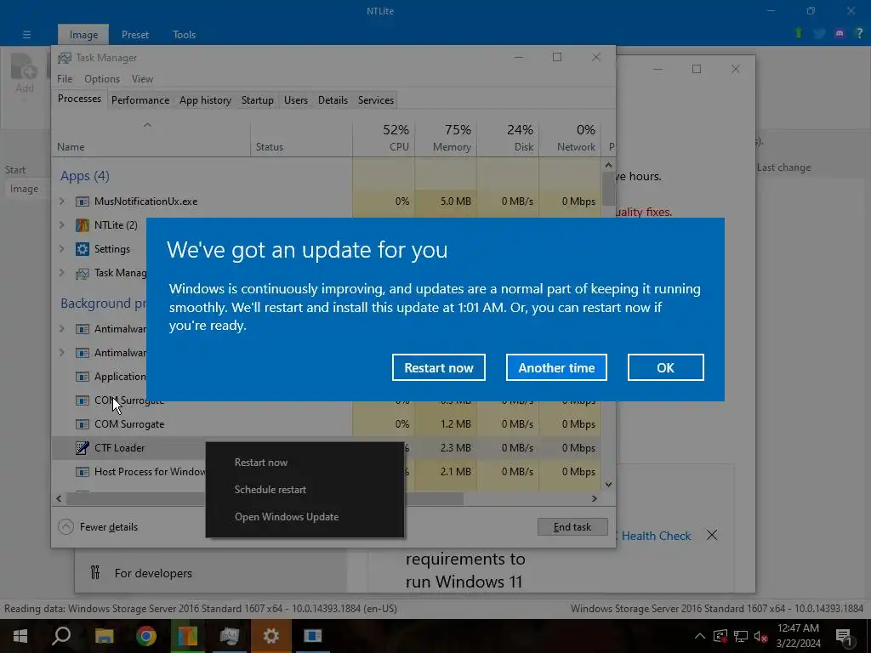Viewport: 871px width, 653px height.
Task: Click the muted volume tray icon
Action: pyautogui.click(x=760, y=636)
